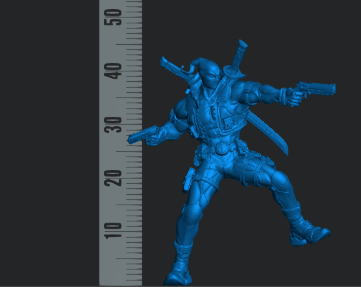Screen dimensions: 361x287
Task: Click the figure's masked head
Action: (x=209, y=72)
